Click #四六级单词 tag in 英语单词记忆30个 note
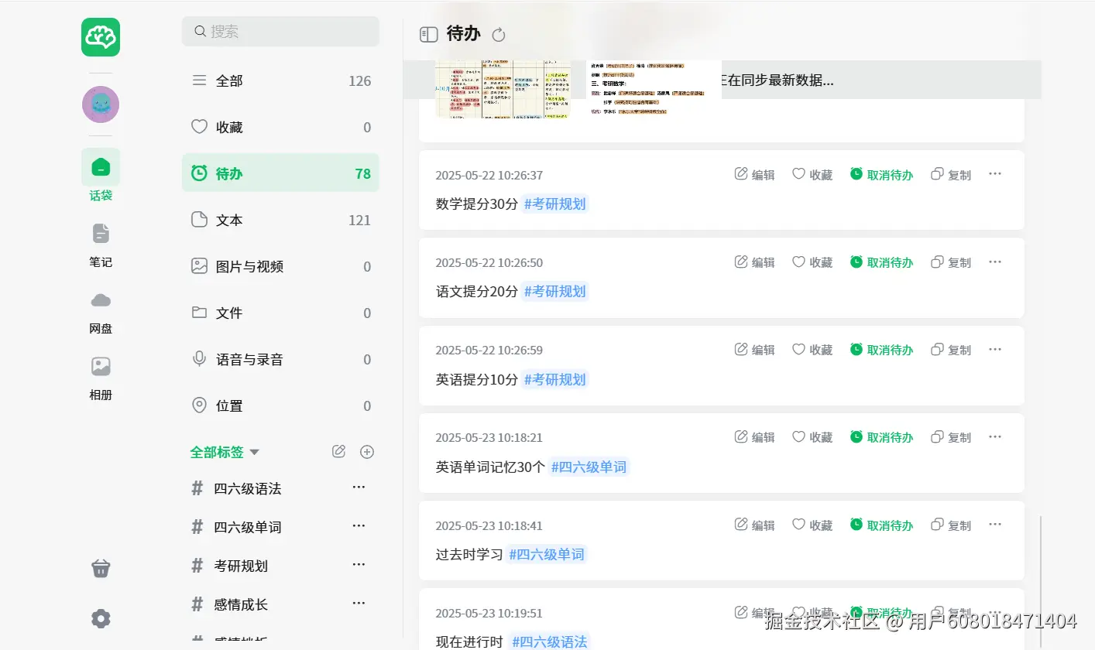Screen dimensions: 1095x650 [x=589, y=467]
